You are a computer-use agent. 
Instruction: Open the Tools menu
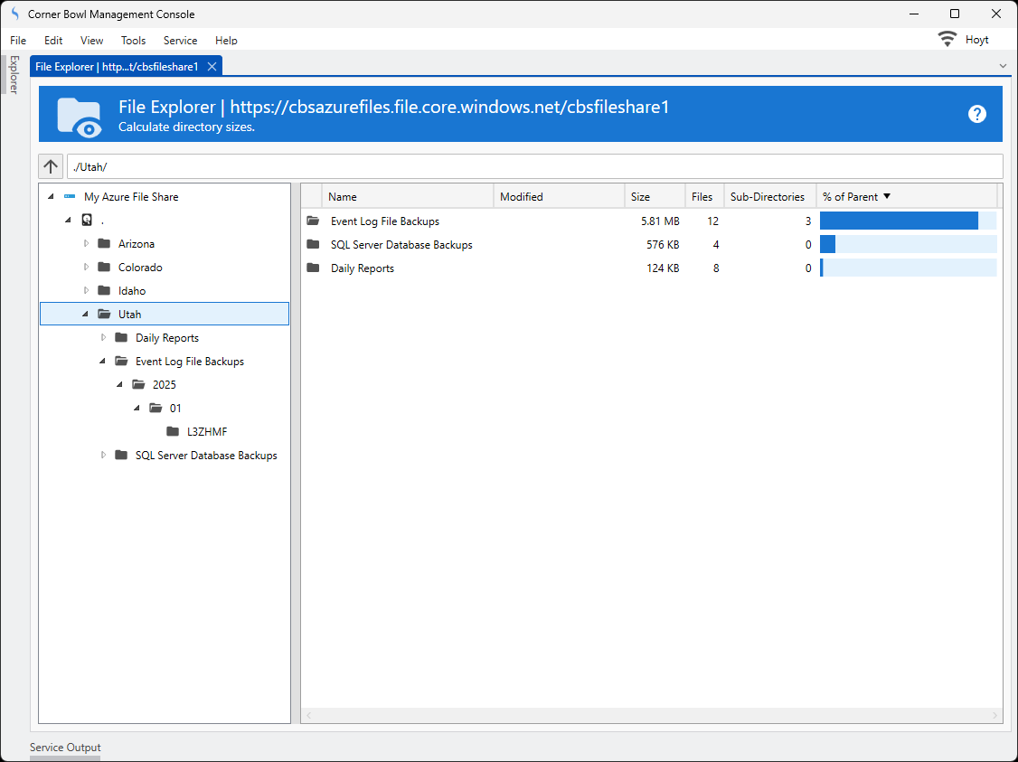click(133, 41)
